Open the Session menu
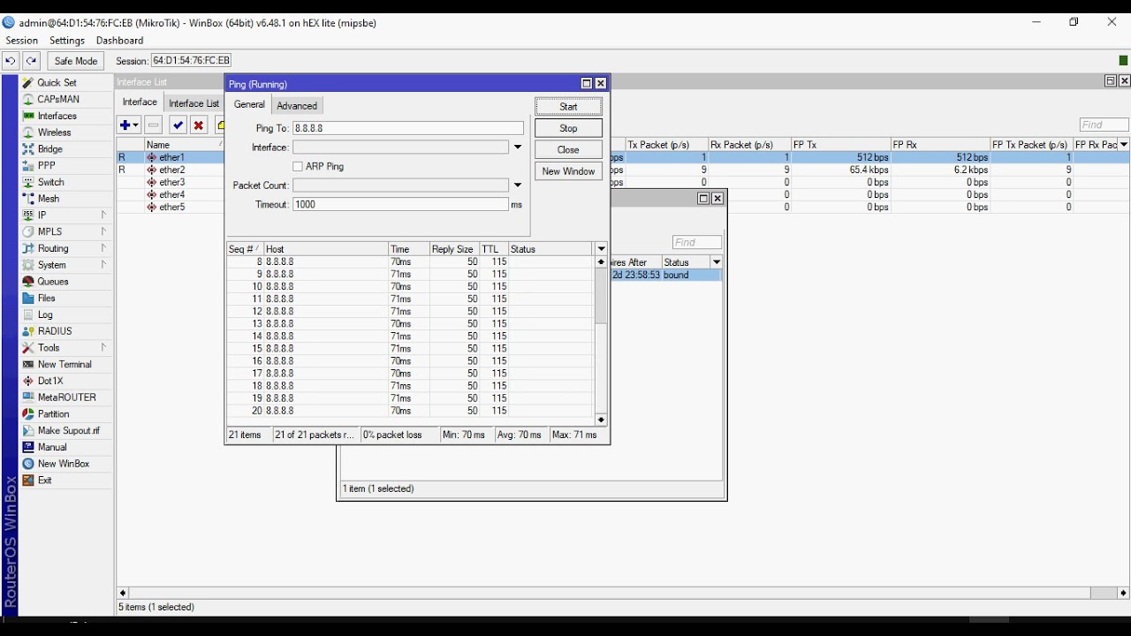The image size is (1131, 636). 22,41
